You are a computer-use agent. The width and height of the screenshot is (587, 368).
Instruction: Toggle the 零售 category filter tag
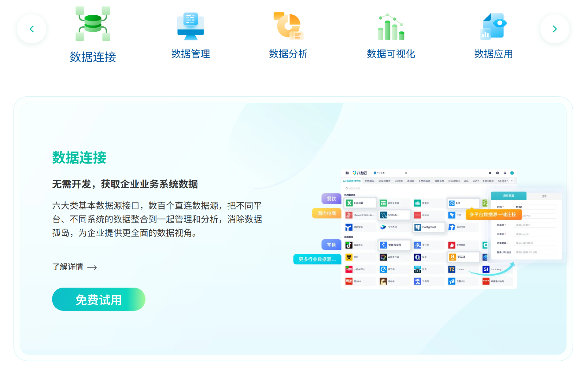[331, 245]
